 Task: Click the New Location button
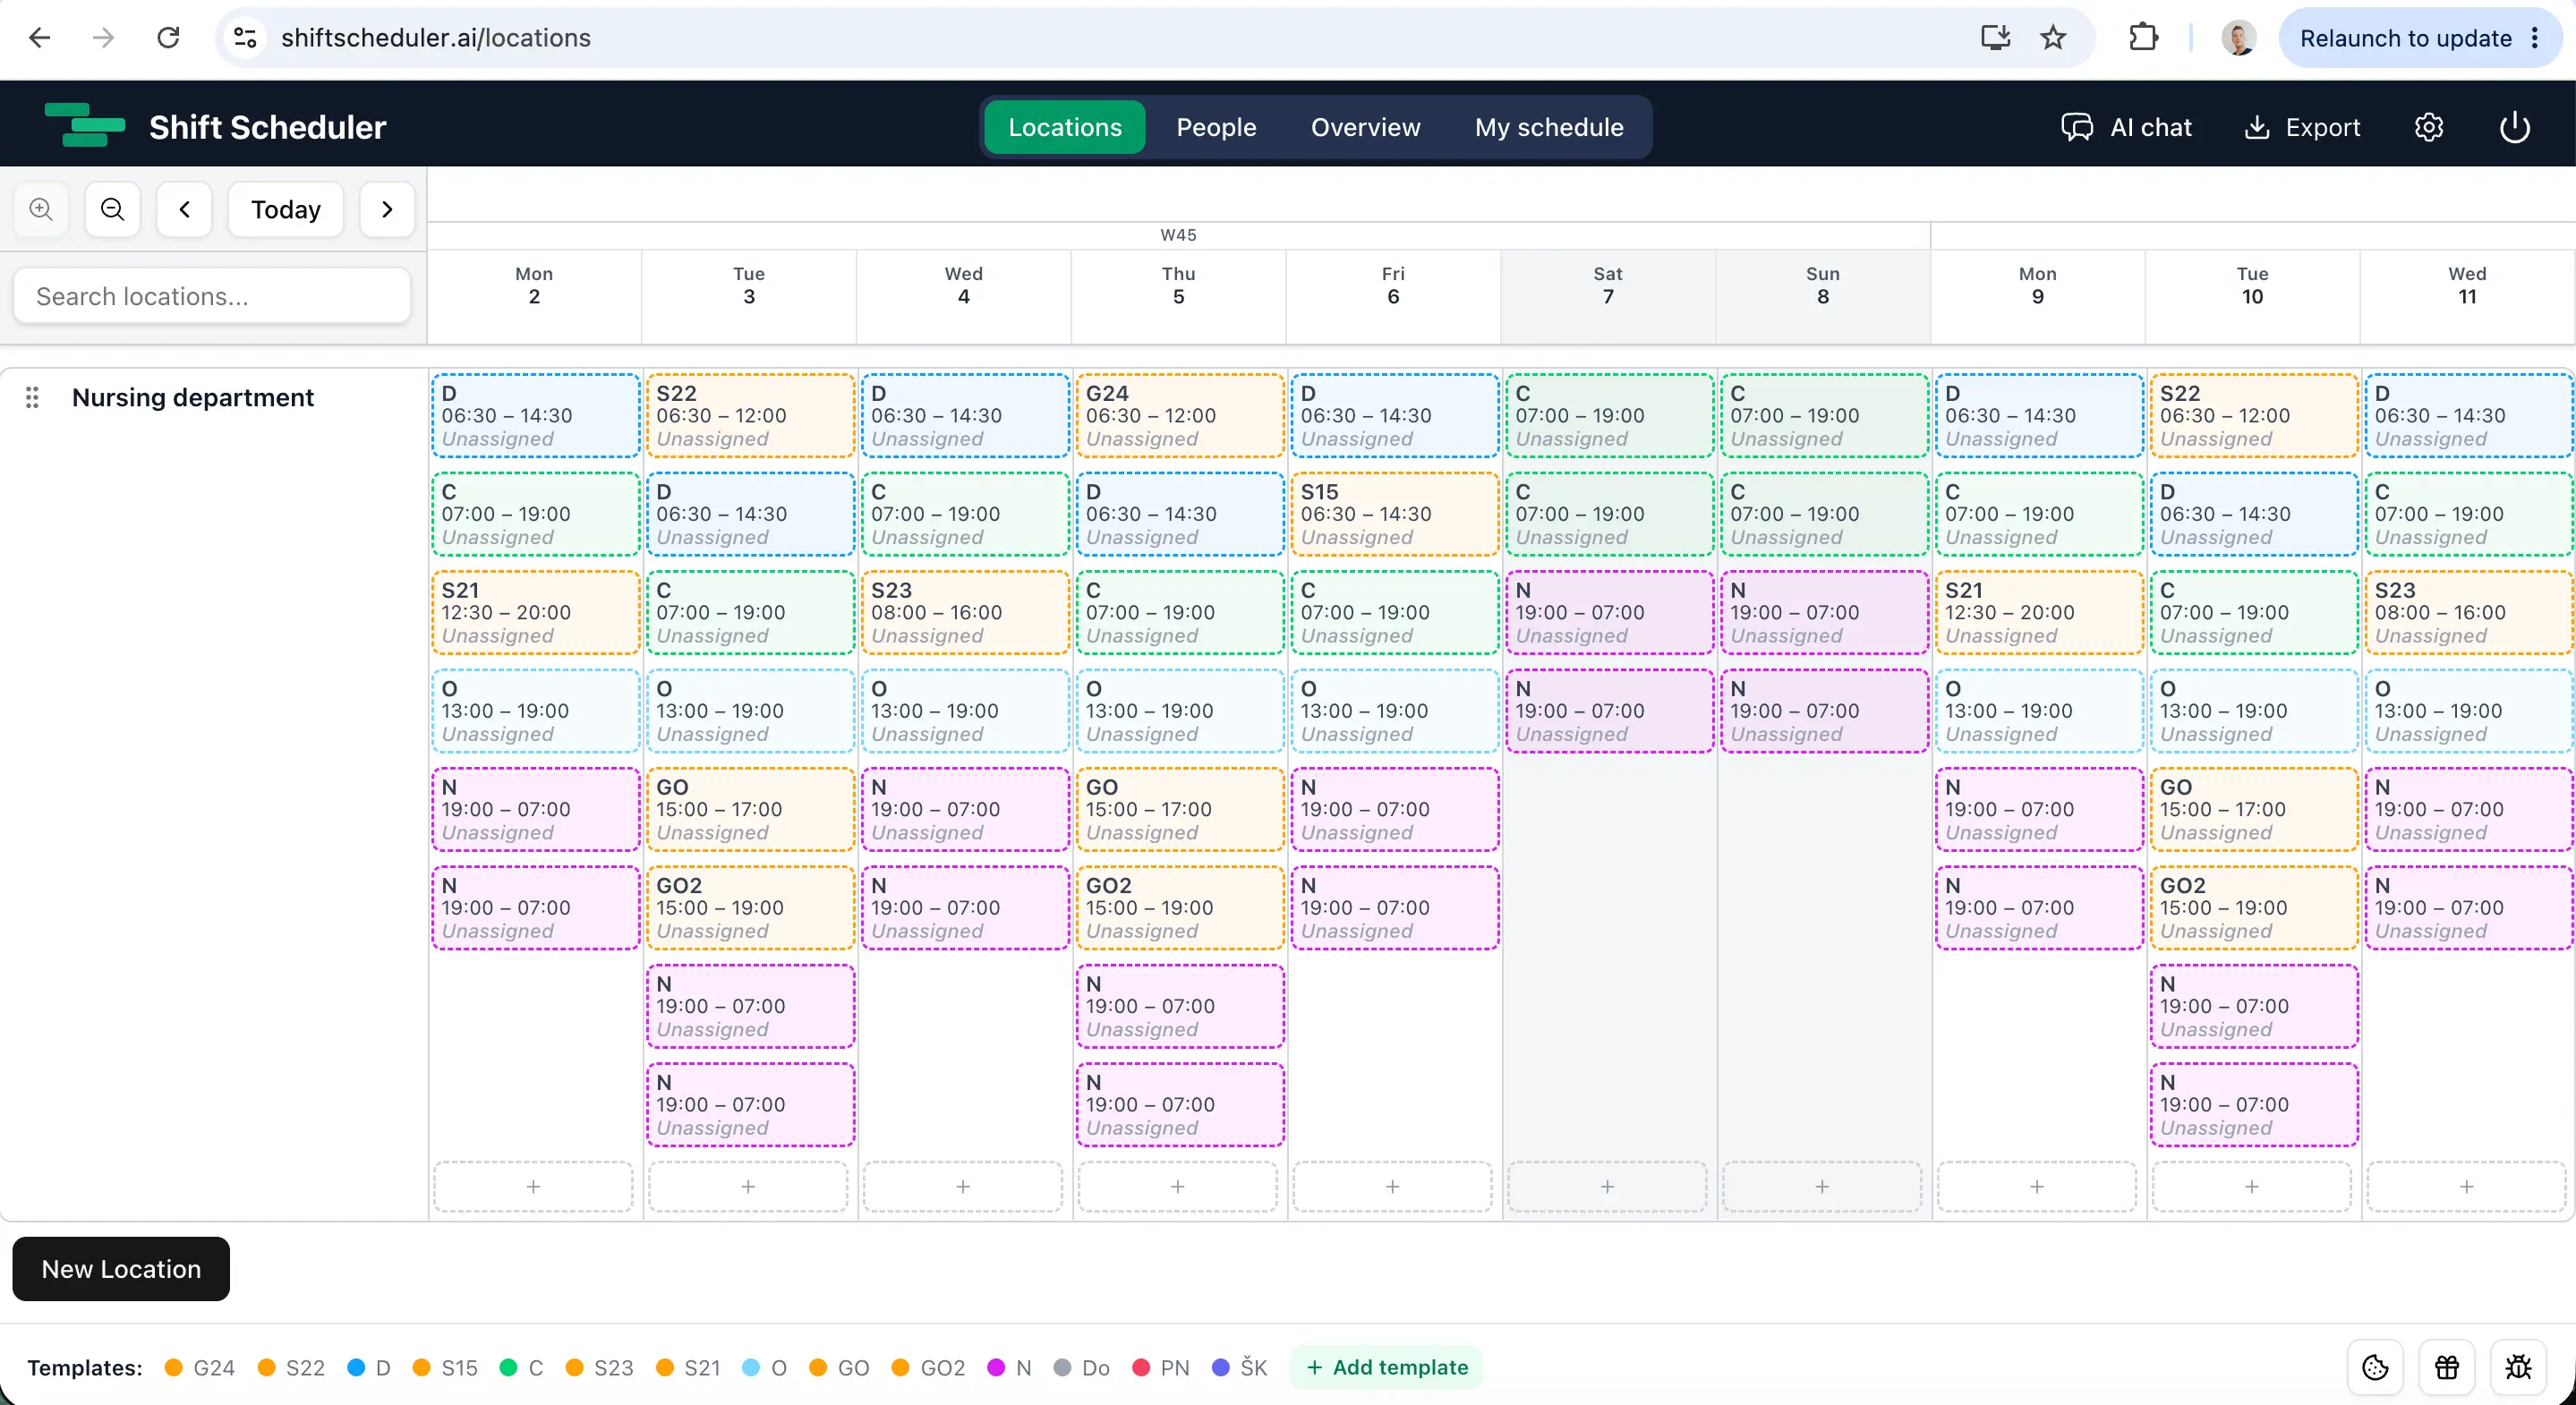(x=121, y=1268)
